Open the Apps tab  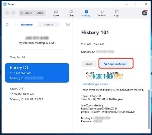click(117, 13)
